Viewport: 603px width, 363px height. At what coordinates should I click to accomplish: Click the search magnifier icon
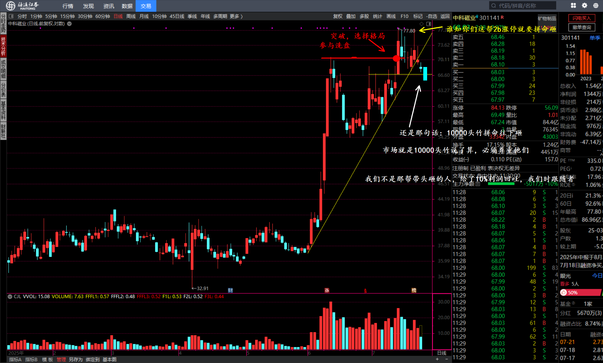coord(494,6)
